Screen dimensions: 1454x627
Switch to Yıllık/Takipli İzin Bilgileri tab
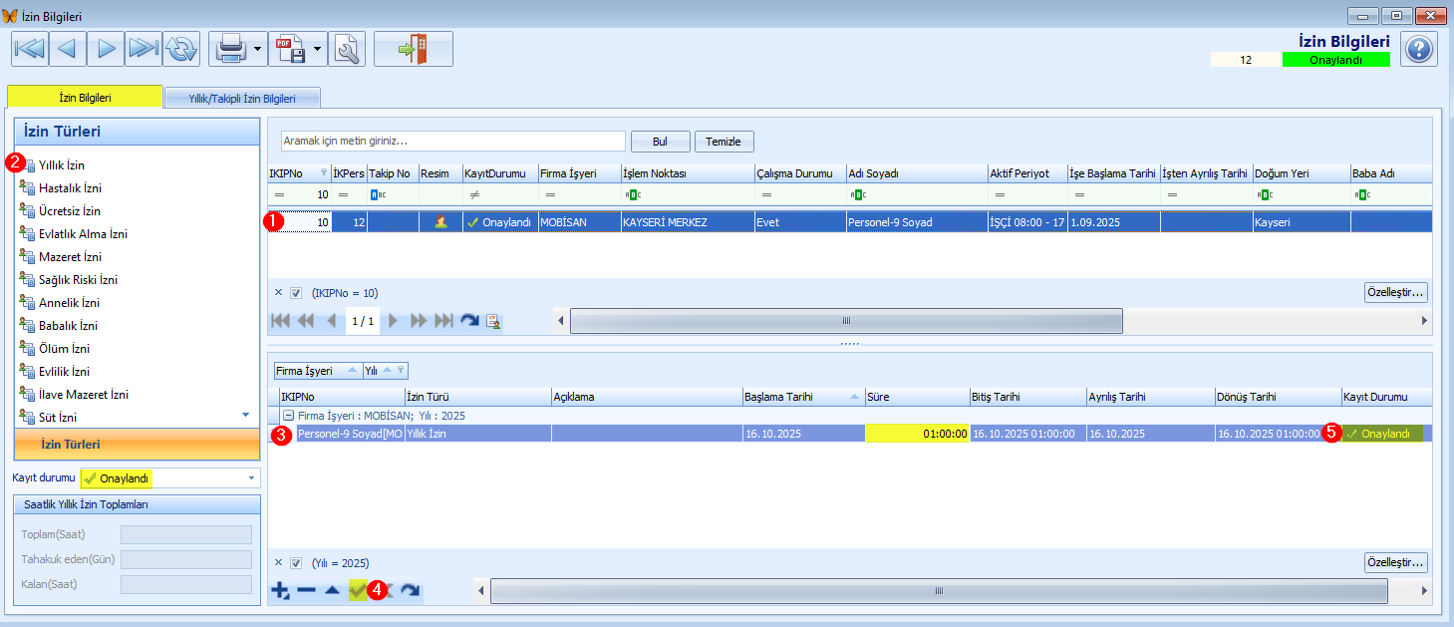click(x=242, y=99)
